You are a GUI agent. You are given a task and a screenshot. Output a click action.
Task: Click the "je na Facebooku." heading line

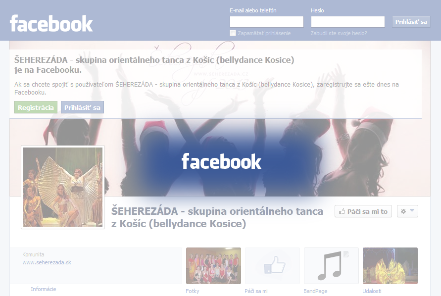48,70
